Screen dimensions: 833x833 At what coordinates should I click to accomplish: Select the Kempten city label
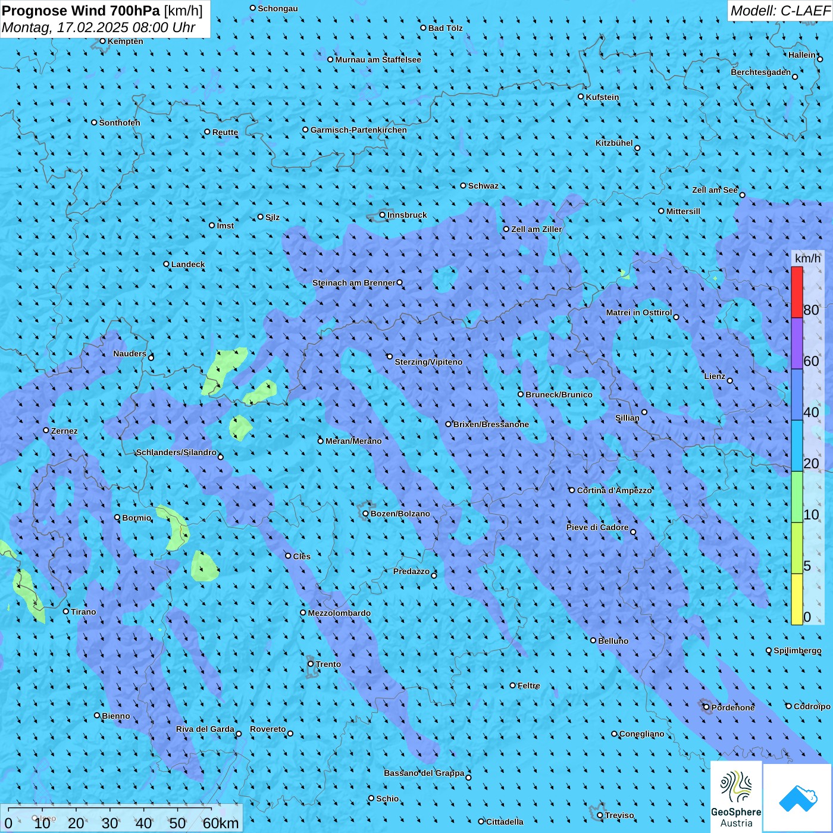coord(126,41)
